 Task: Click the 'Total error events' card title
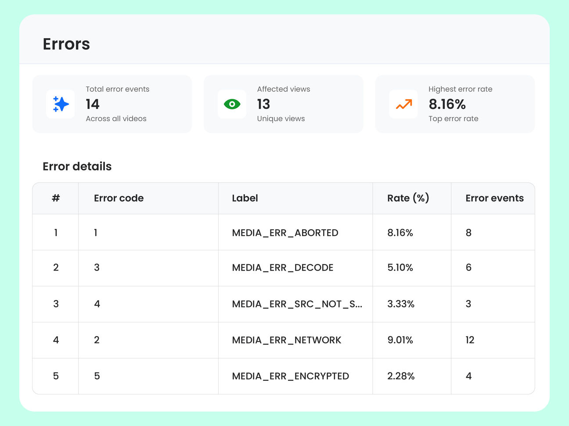click(118, 89)
